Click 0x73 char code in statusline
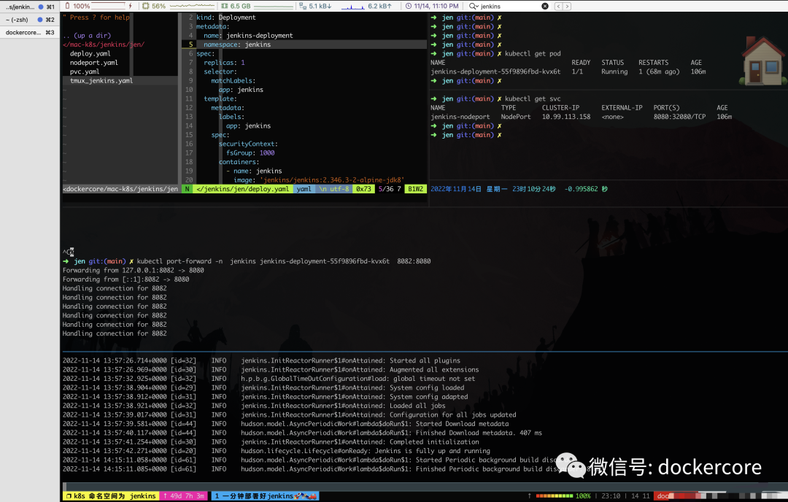 pos(363,189)
